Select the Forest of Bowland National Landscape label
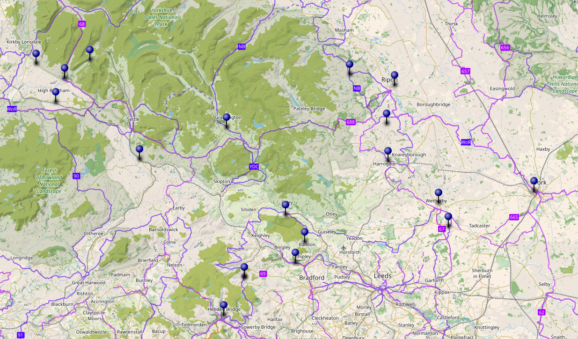Viewport: 578px width, 339px height. pos(50,181)
